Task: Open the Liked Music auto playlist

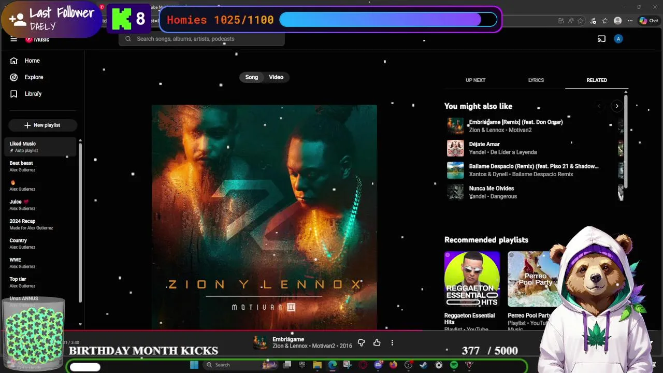Action: 41,147
